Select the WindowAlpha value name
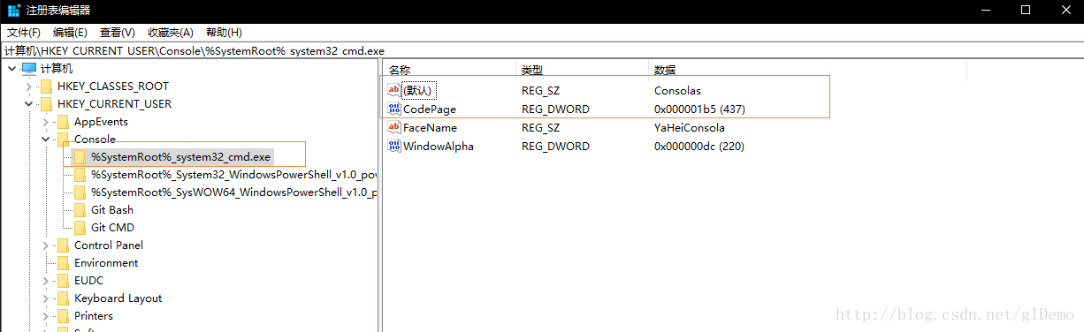Viewport: 1084px width, 332px height. coord(439,147)
